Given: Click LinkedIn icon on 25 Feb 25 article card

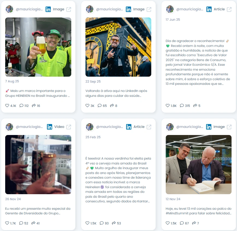Looking at the screenshot, I should tap(129, 127).
